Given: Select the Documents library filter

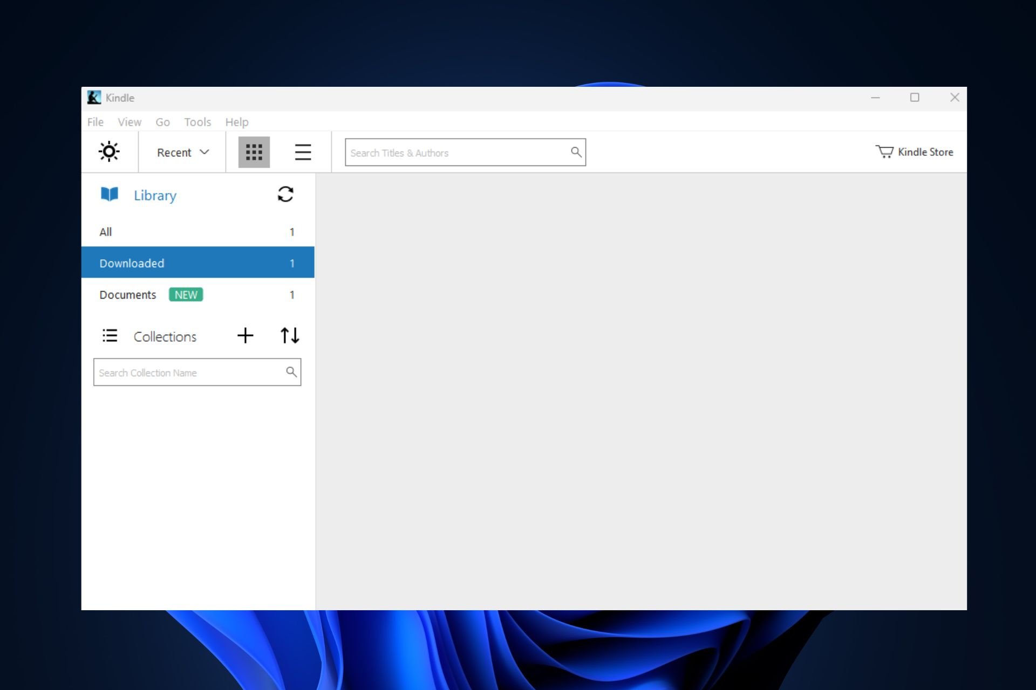Looking at the screenshot, I should point(197,294).
